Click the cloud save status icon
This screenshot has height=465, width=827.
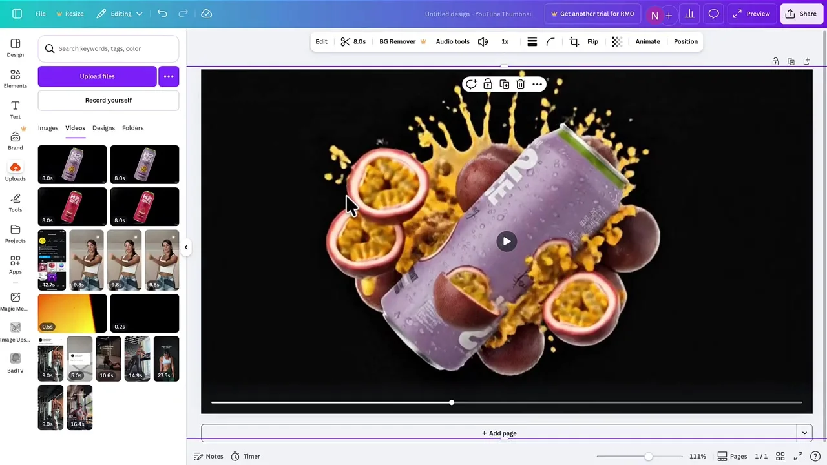coord(207,14)
